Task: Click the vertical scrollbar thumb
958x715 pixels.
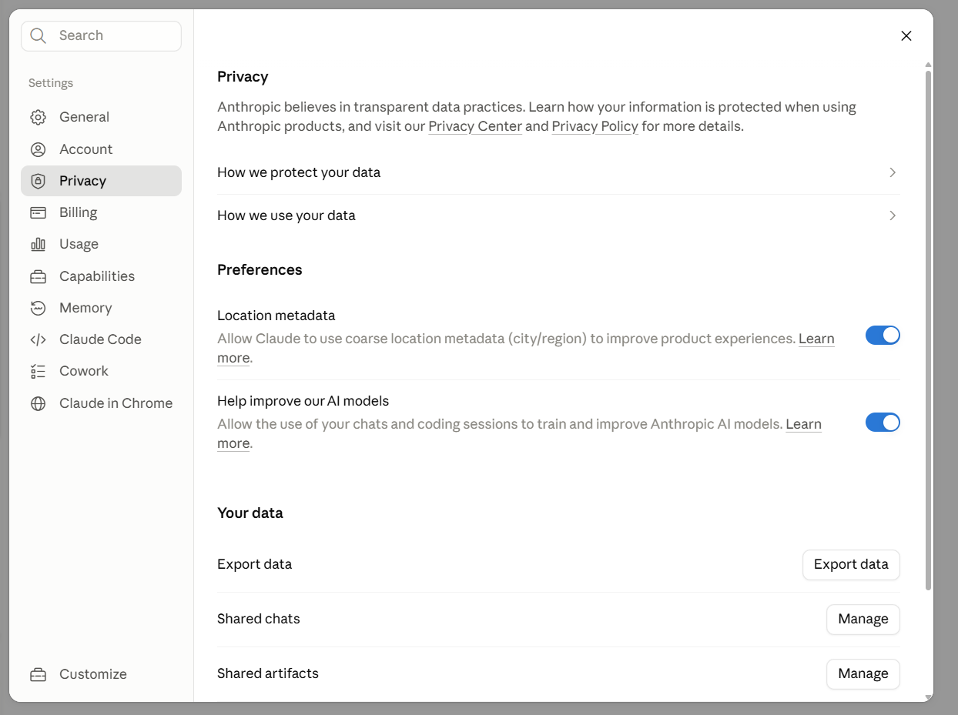Action: click(928, 331)
